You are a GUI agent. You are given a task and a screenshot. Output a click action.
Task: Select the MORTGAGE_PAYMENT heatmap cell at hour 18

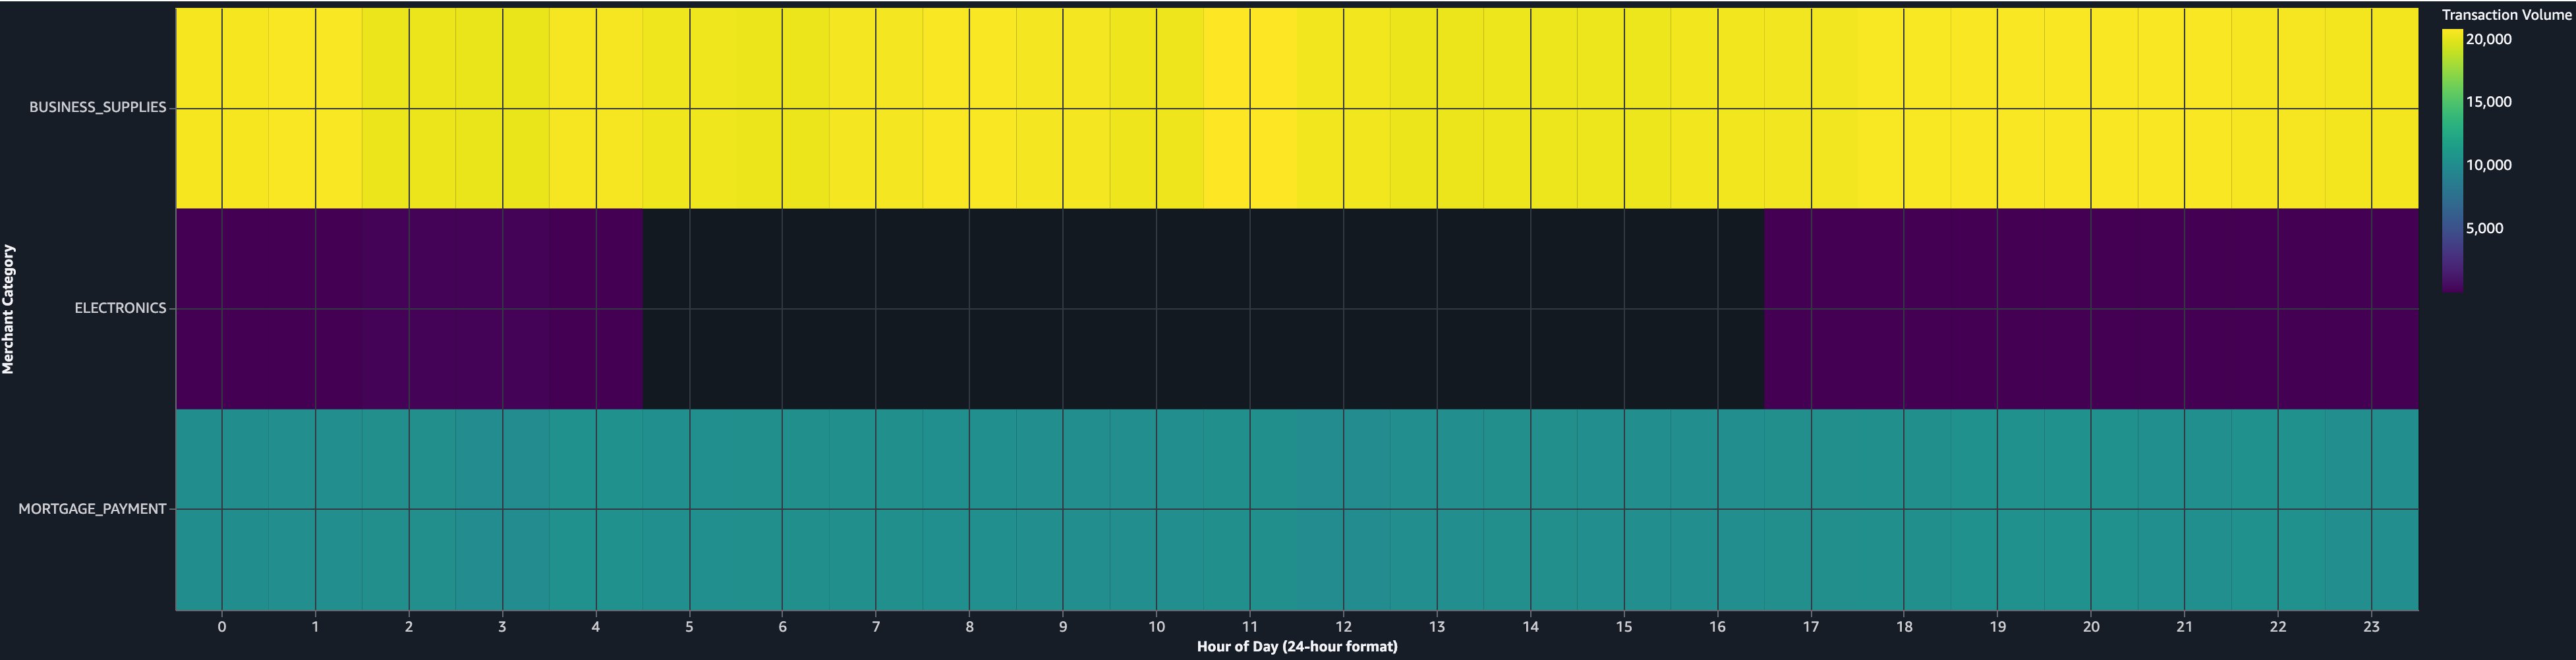click(x=1904, y=509)
